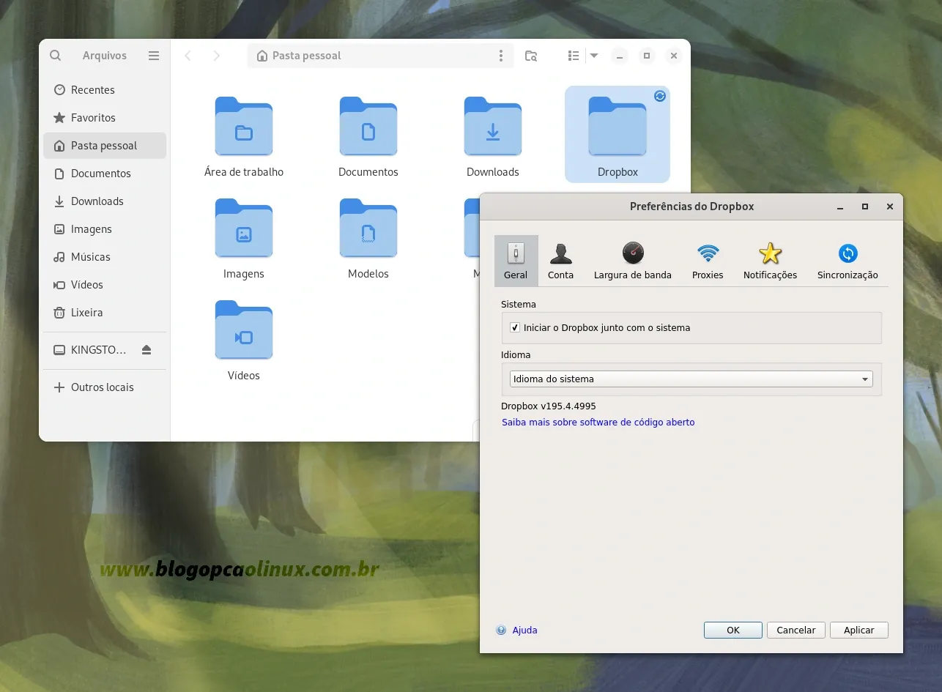The width and height of the screenshot is (942, 692).
Task: Open Outros locais in the sidebar
Action: point(105,387)
